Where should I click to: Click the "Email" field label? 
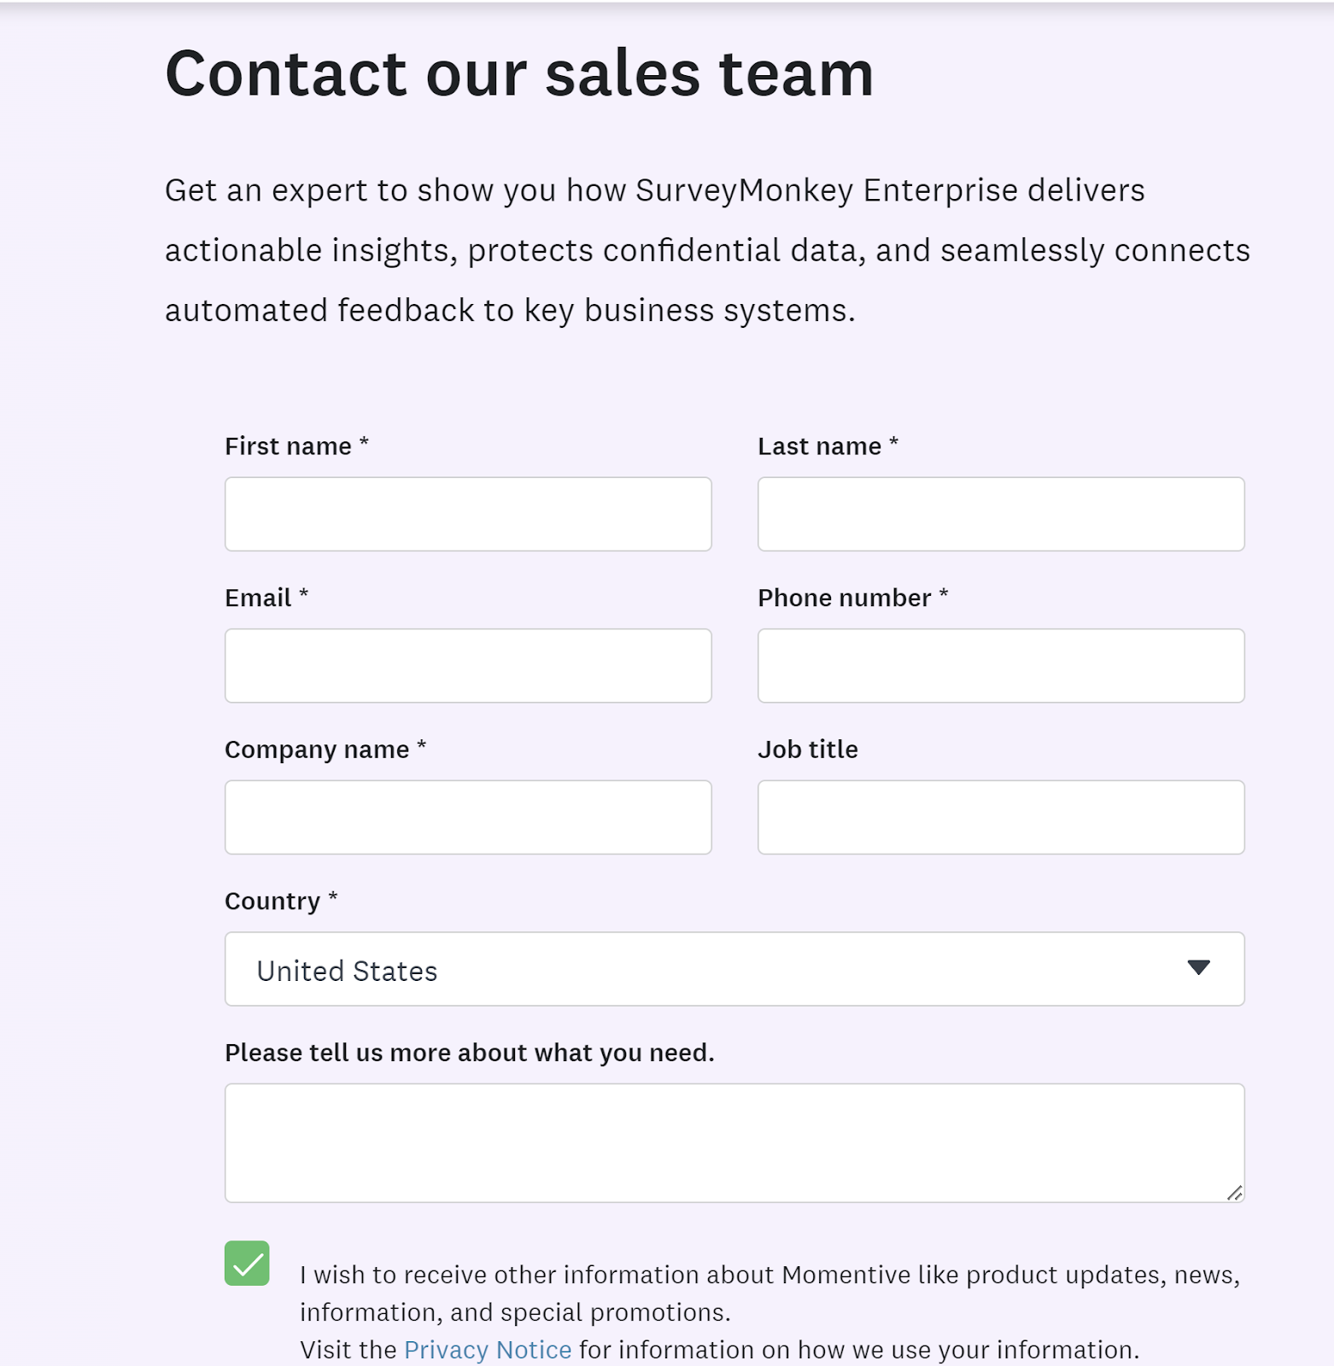(x=258, y=598)
